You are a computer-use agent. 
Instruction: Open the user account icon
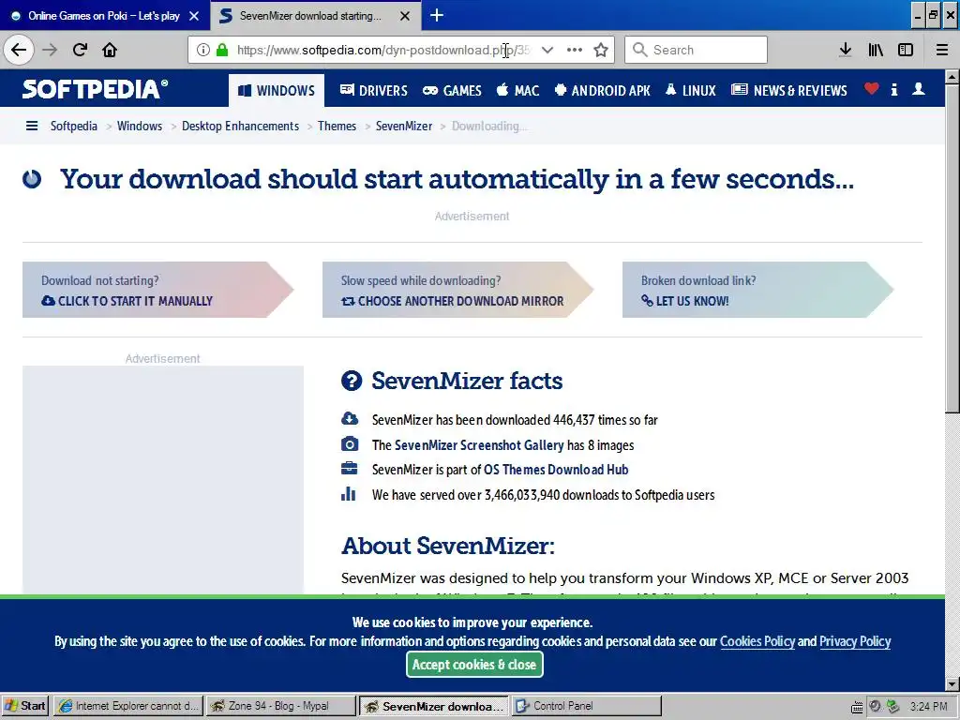point(919,89)
